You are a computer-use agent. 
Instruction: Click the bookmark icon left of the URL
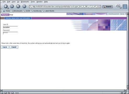point(31,7)
